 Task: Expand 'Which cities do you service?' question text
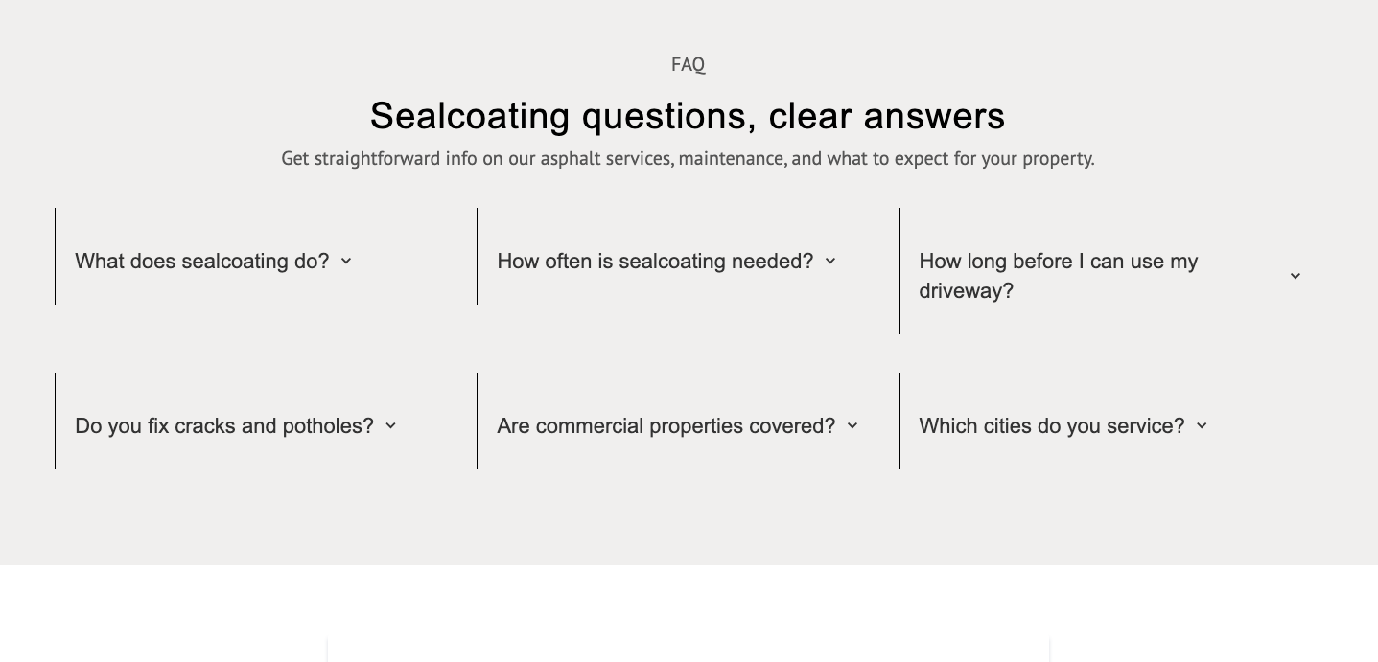click(x=1051, y=426)
